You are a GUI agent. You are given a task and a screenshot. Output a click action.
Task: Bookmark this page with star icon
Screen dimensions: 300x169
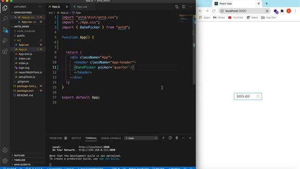click(267, 11)
